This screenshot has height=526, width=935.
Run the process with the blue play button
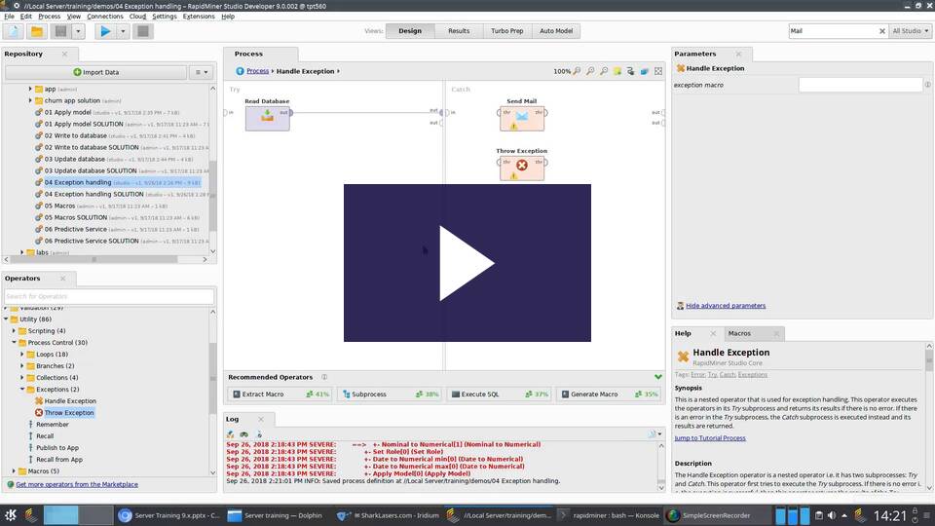coord(105,31)
